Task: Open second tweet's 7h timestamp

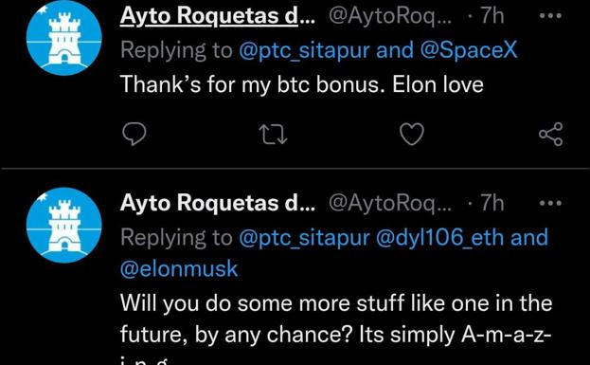Action: tap(492, 204)
